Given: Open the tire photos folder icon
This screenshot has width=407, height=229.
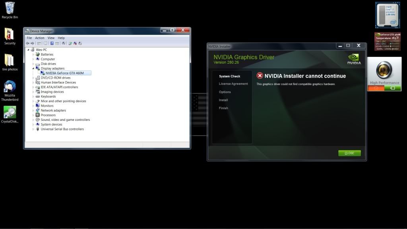Looking at the screenshot, I should [x=10, y=62].
